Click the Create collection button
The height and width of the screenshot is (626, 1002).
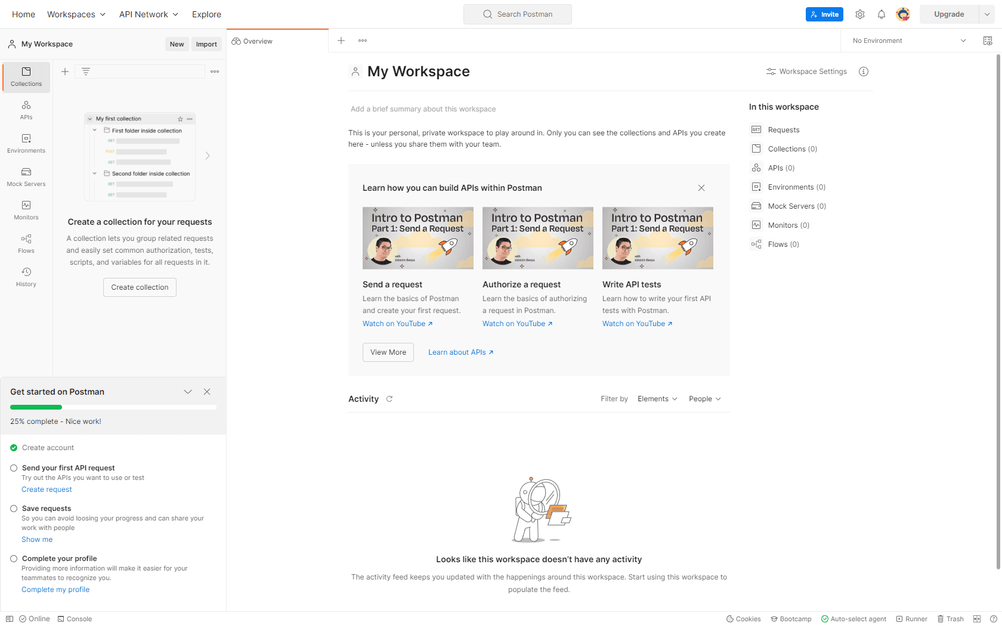tap(140, 287)
